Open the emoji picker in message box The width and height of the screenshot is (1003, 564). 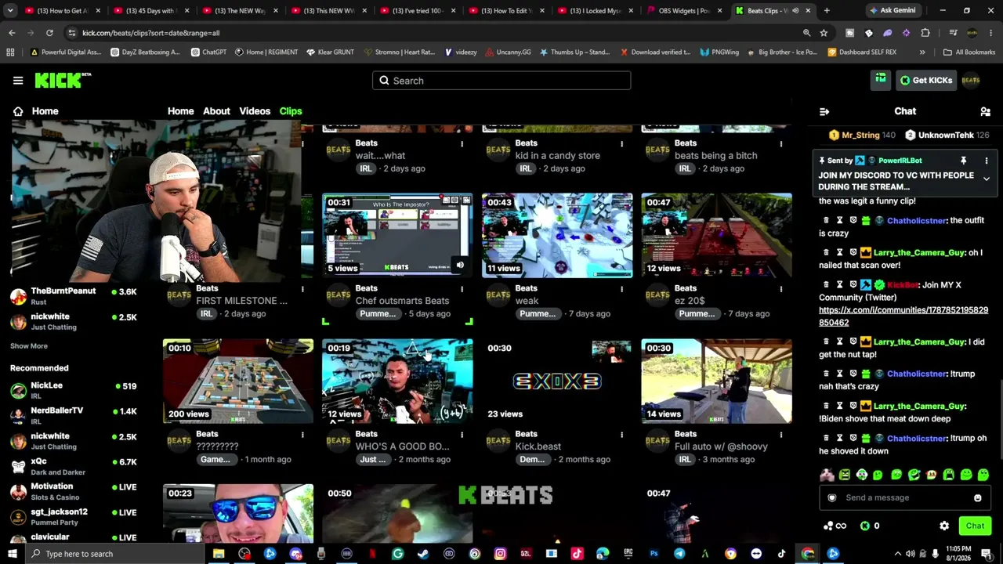978,497
